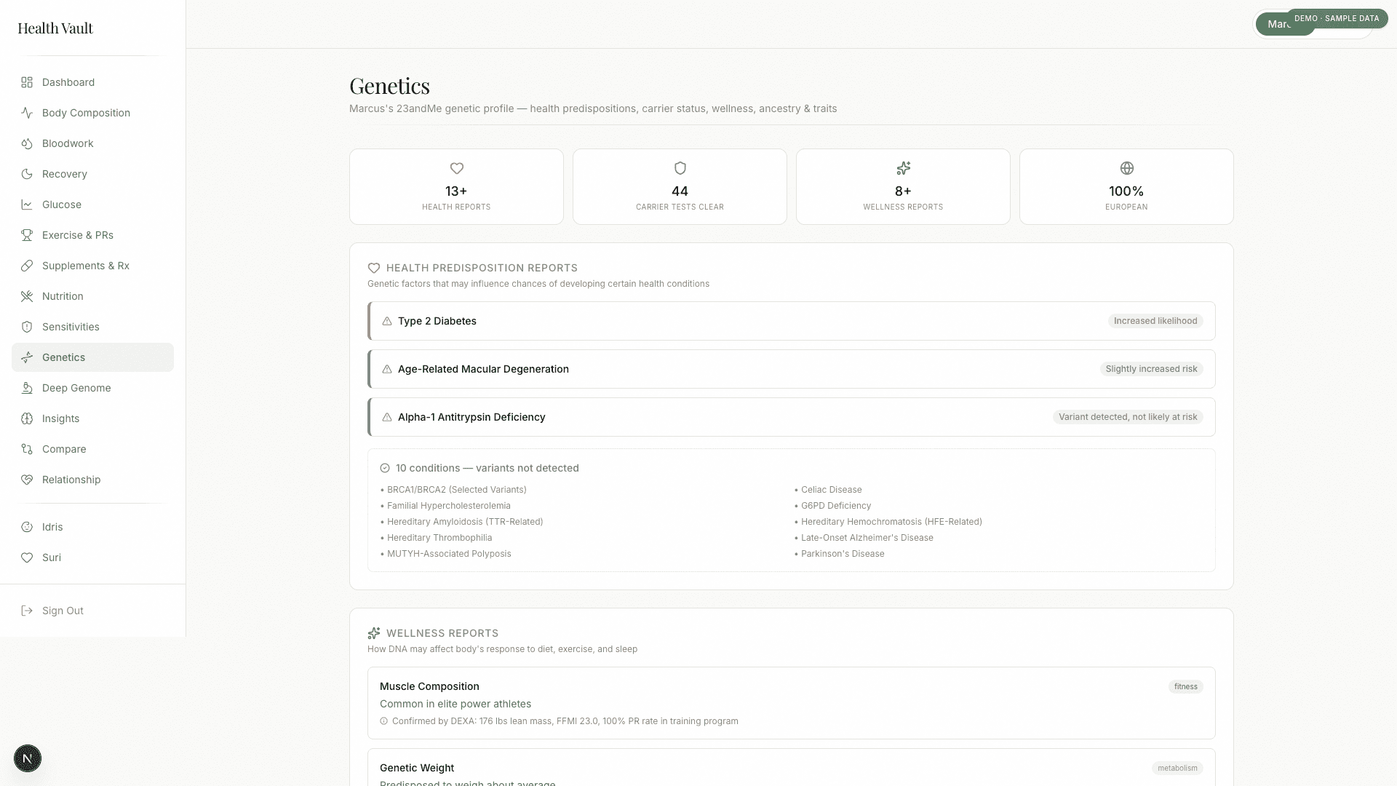Open Suri's profile
This screenshot has height=786, width=1397.
[92, 557]
